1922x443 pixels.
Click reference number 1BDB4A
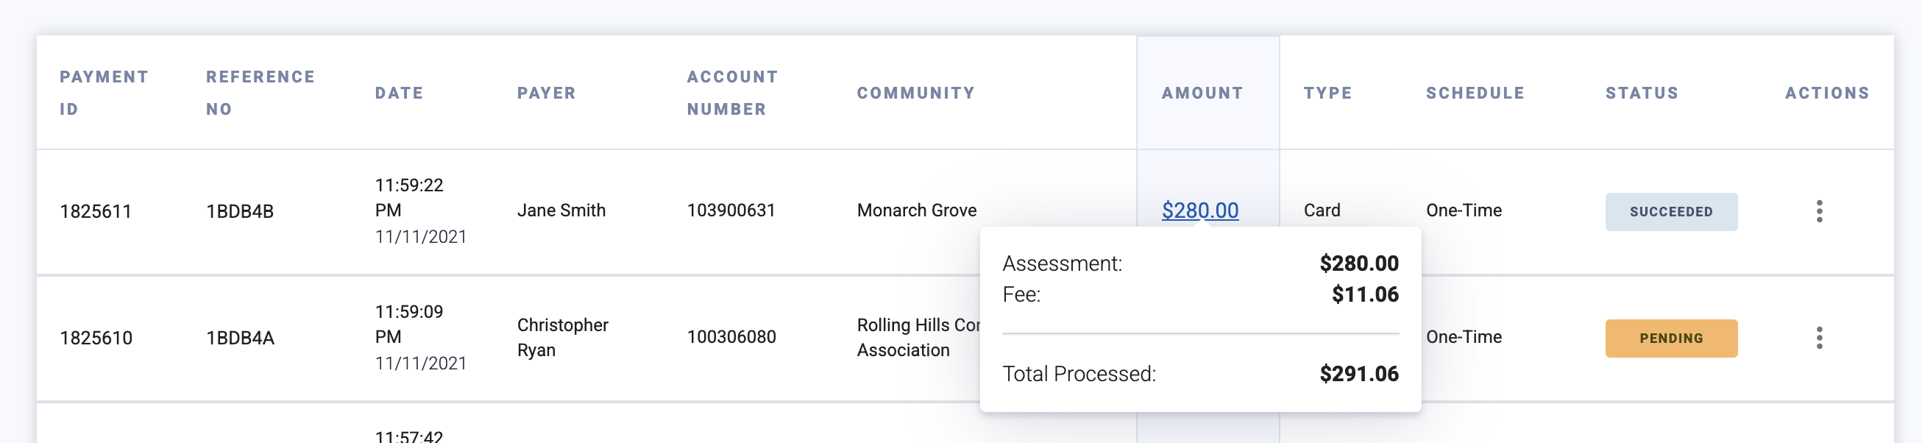pyautogui.click(x=240, y=338)
